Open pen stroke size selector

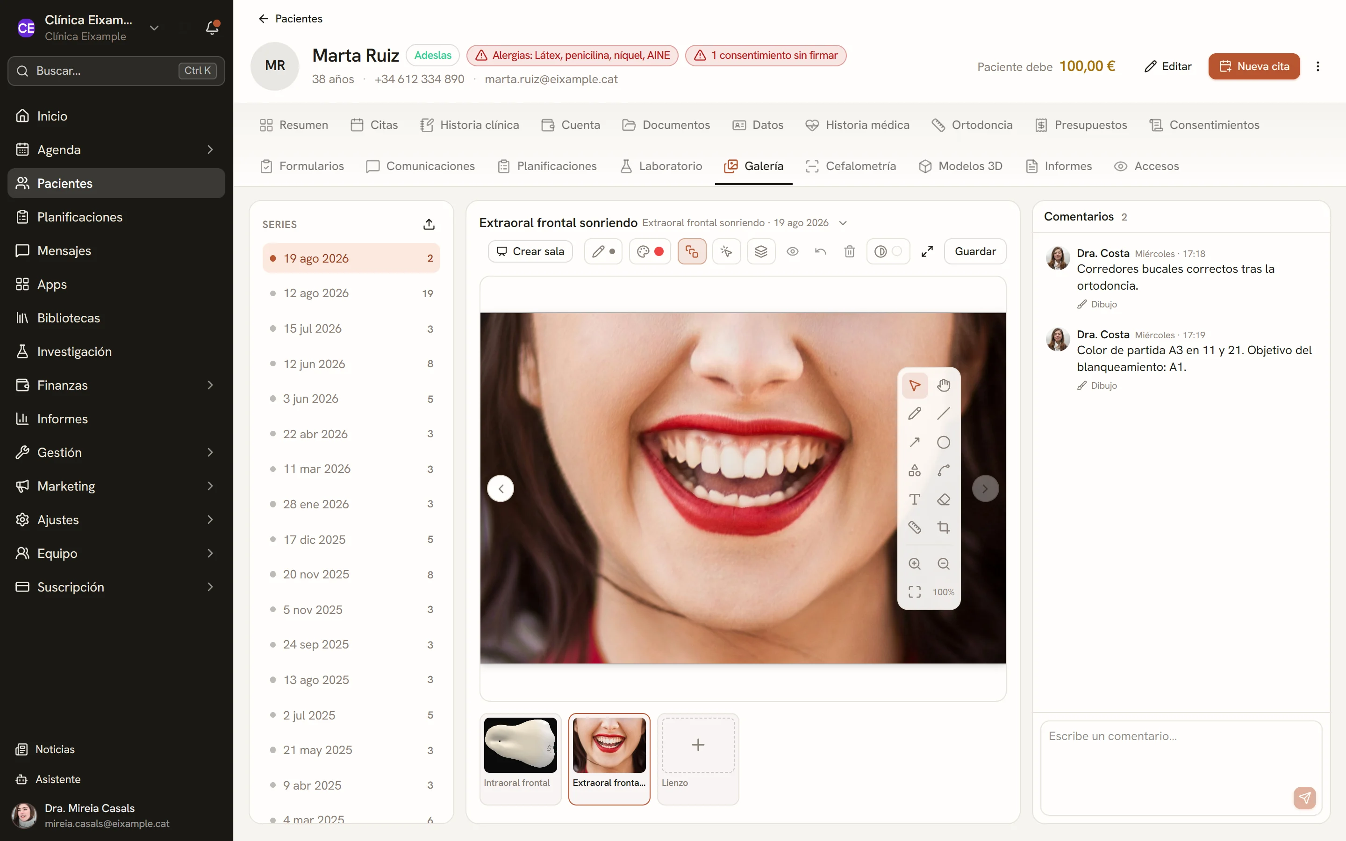click(603, 251)
